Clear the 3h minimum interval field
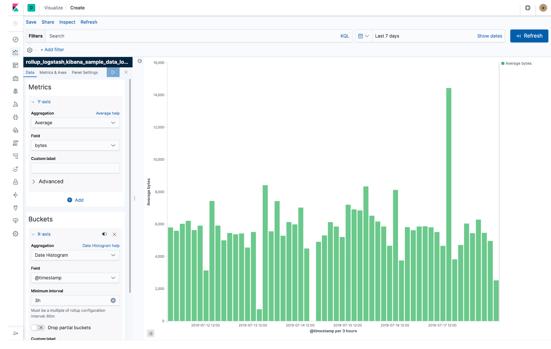This screenshot has width=551, height=349. (113, 300)
